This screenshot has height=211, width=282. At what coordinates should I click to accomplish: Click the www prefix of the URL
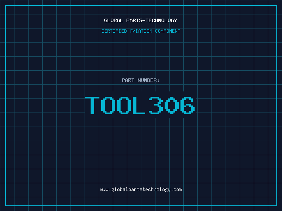[x=104, y=190]
